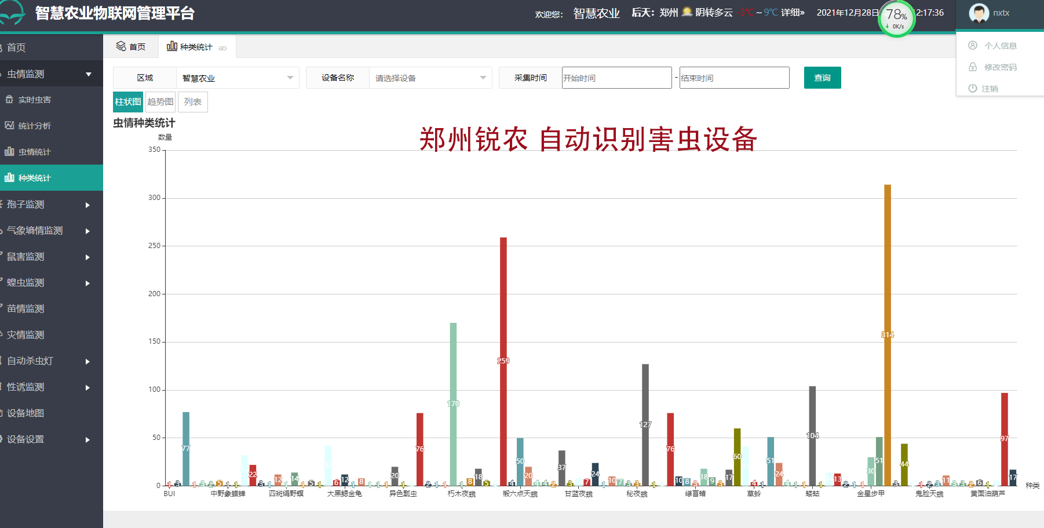Click the orange 314 bar
Screen dimensions: 1044x528
888,335
